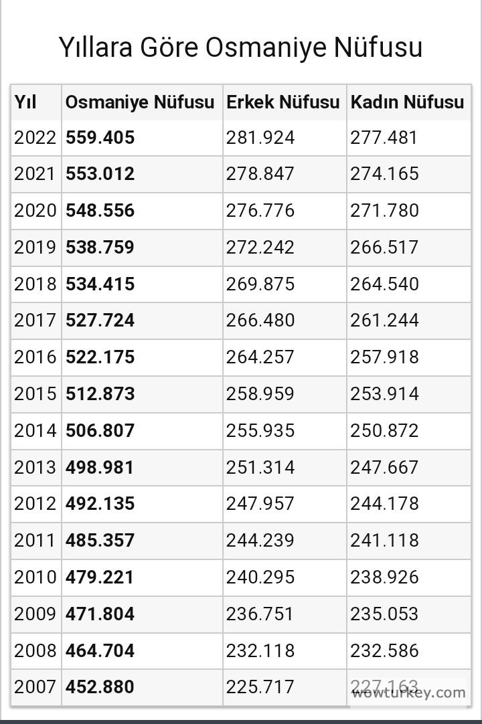The width and height of the screenshot is (482, 724).
Task: Select male population value 251.314
Action: click(x=260, y=467)
